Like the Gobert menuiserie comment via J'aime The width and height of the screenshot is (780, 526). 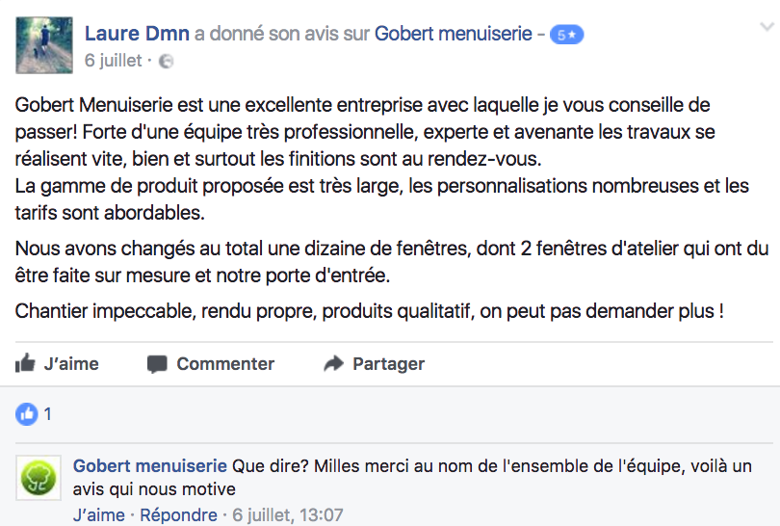click(x=98, y=515)
